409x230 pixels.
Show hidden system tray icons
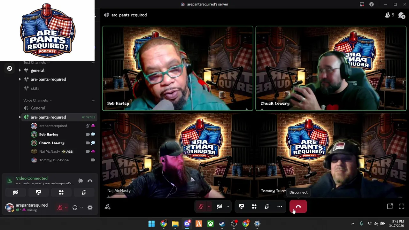click(352, 224)
